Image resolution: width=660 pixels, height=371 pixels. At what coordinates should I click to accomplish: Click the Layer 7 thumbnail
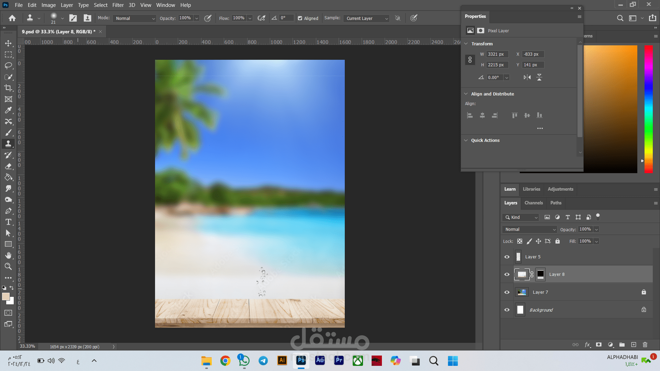click(522, 292)
